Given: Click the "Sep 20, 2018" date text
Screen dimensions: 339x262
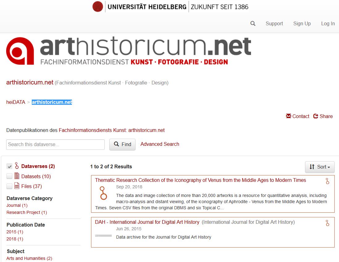Looking at the screenshot, I should (x=129, y=187).
